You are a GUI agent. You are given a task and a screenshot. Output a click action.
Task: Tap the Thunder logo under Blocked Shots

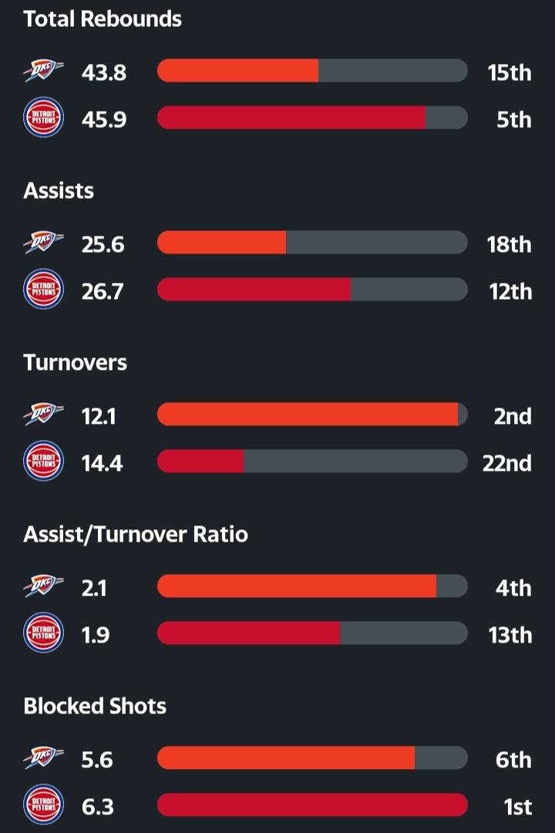coord(43,759)
